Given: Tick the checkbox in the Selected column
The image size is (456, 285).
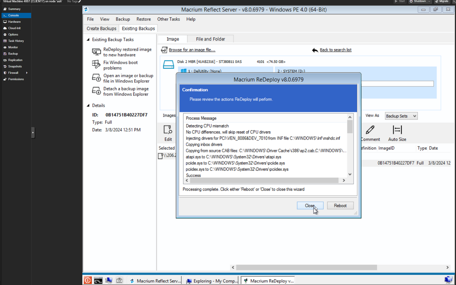Looking at the screenshot, I should [x=160, y=156].
